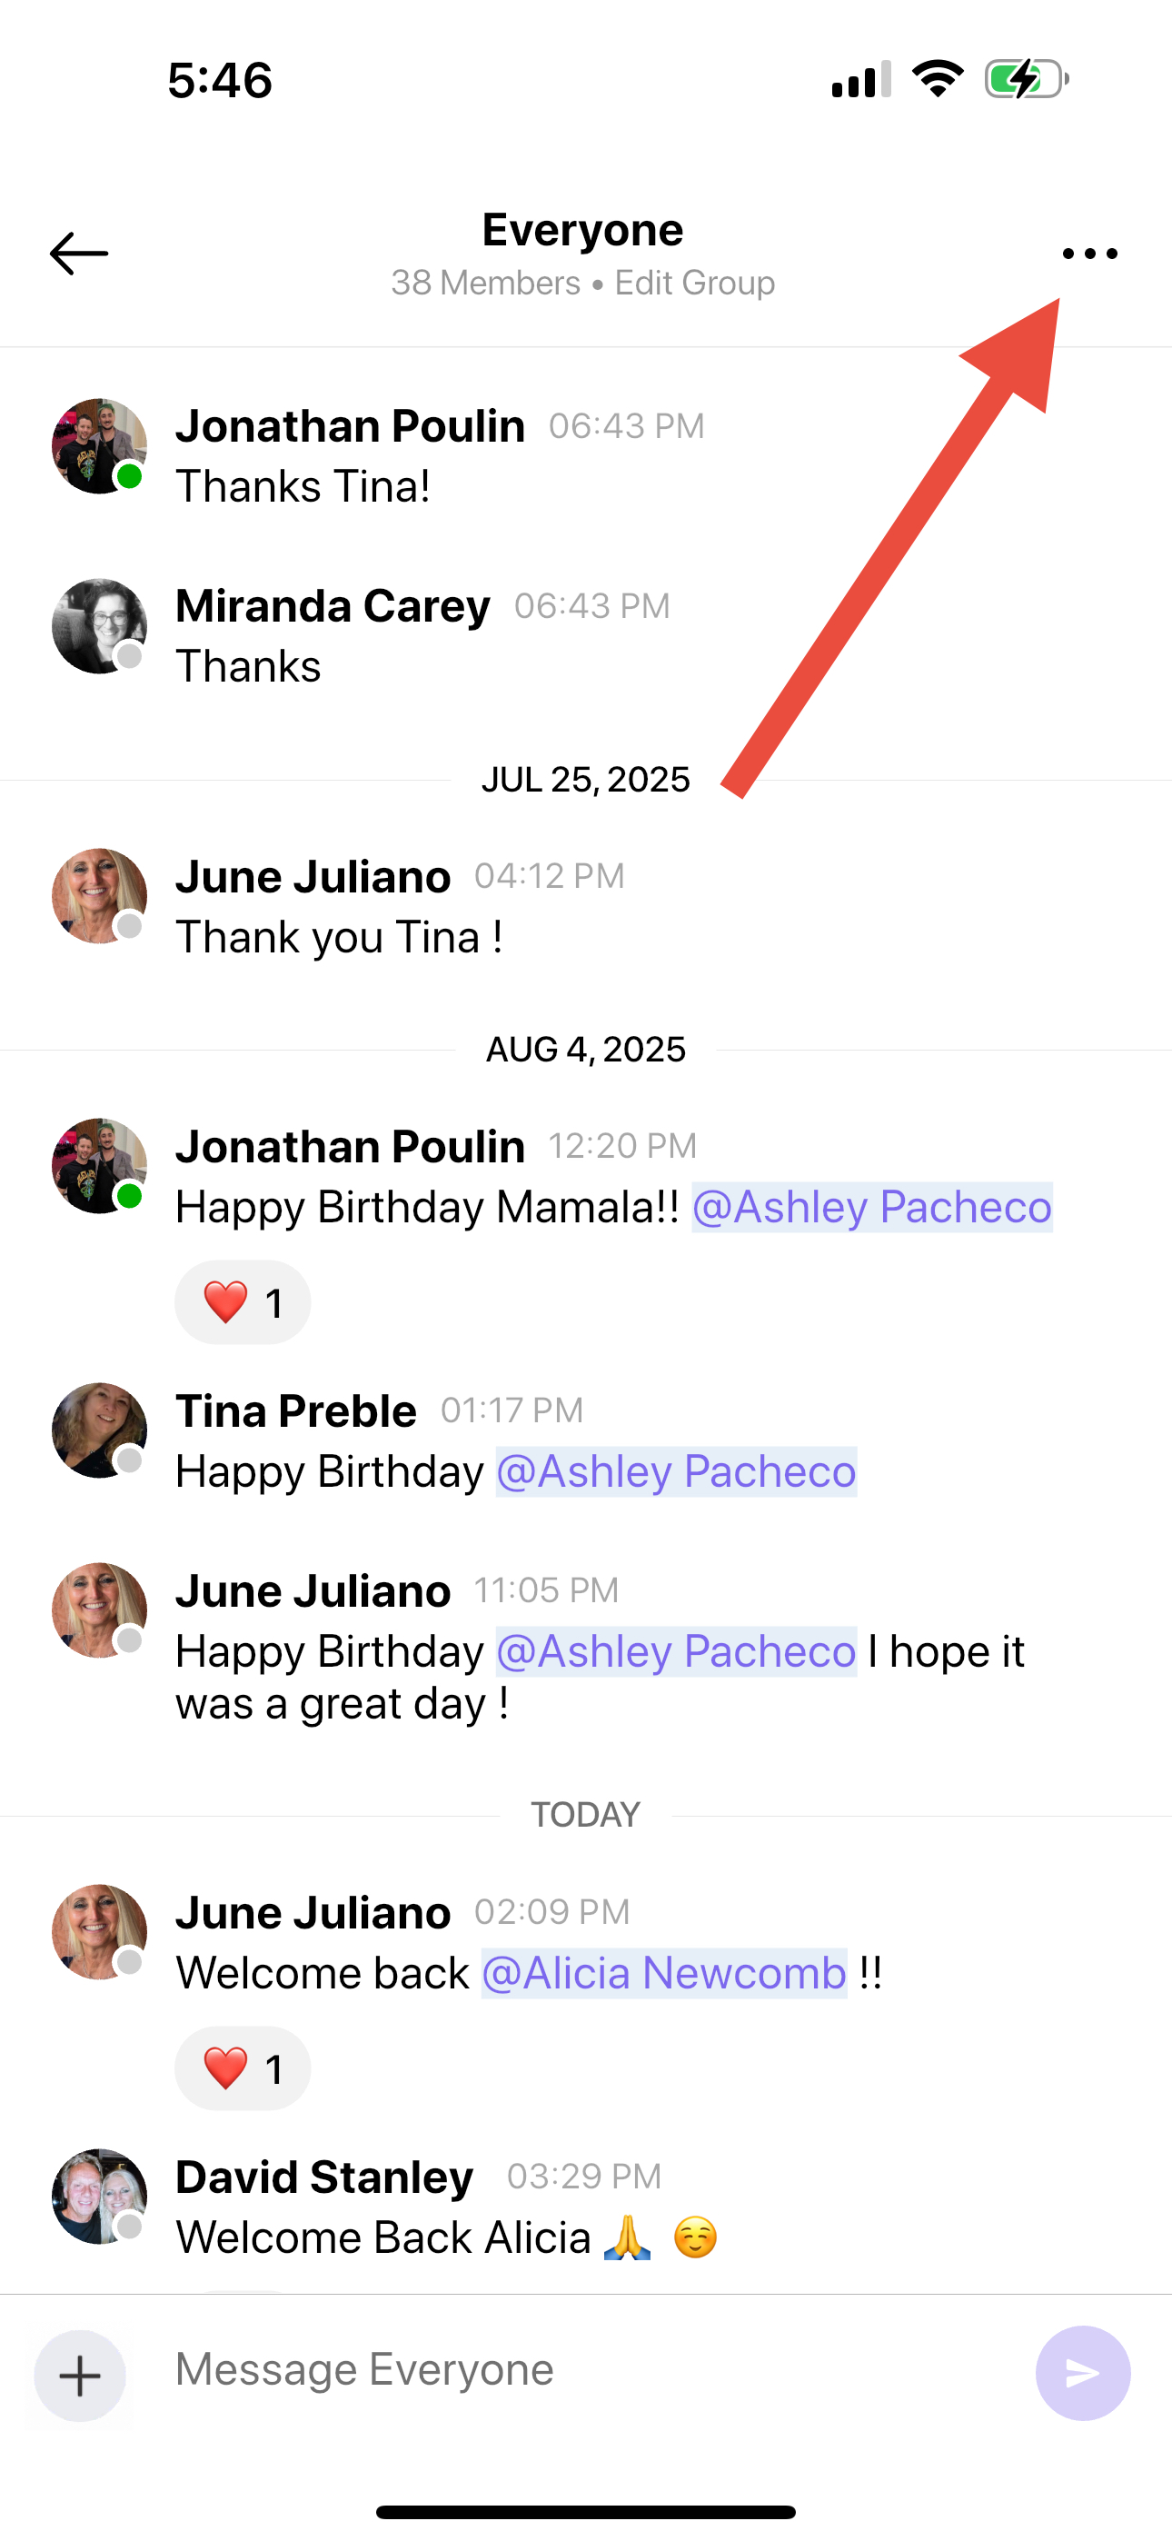
Task: Open Tina Preble's avatar photo
Action: [x=100, y=1430]
